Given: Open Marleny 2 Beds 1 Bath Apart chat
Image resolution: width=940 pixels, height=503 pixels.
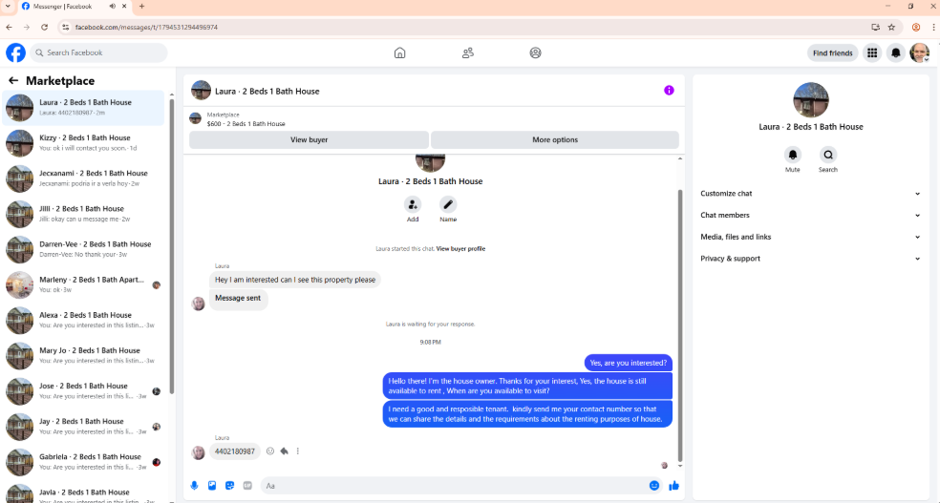Looking at the screenshot, I should click(x=83, y=284).
